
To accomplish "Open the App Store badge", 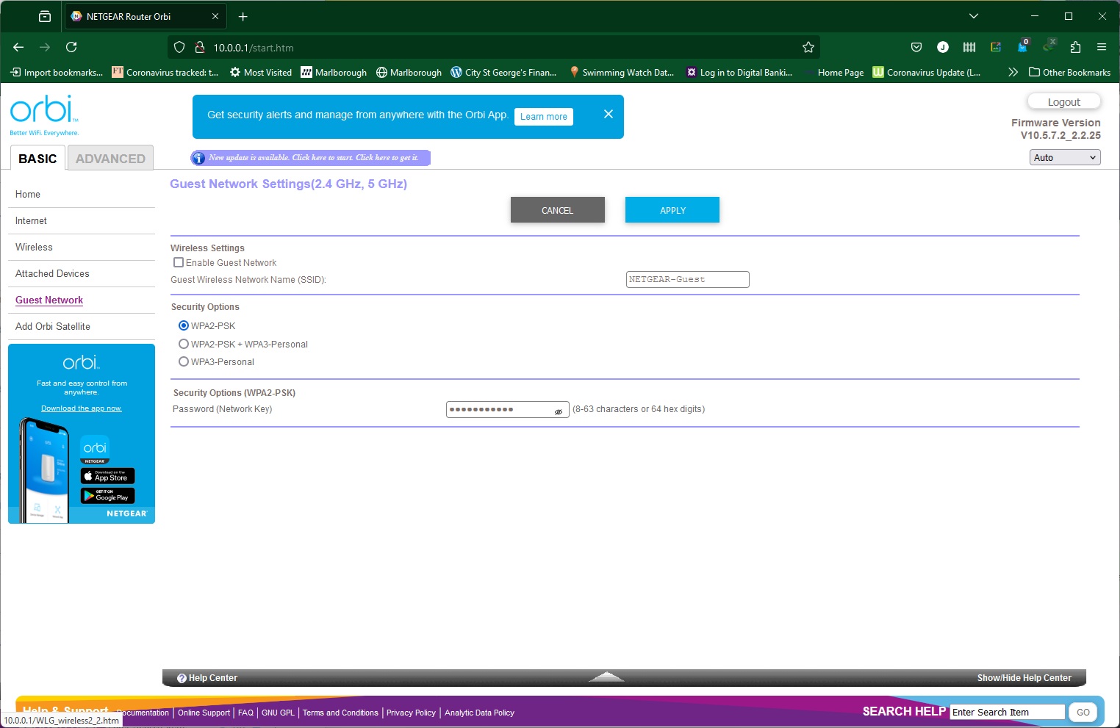I will point(107,476).
